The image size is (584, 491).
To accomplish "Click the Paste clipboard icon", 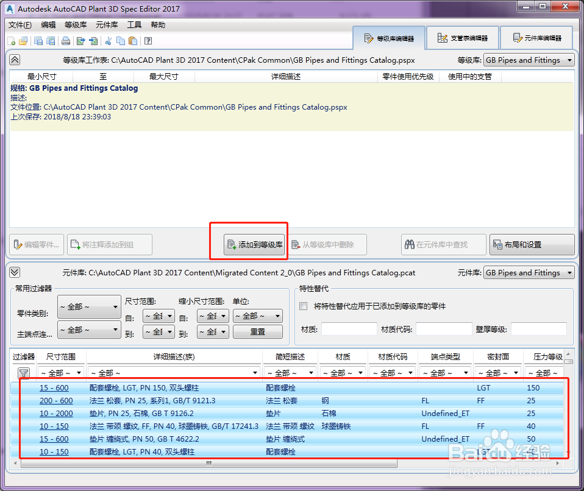I will point(133,41).
